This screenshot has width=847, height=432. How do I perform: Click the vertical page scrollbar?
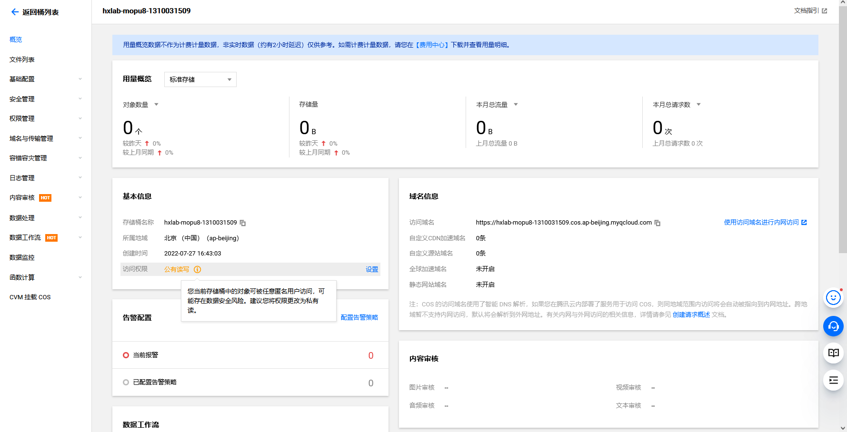click(x=843, y=129)
